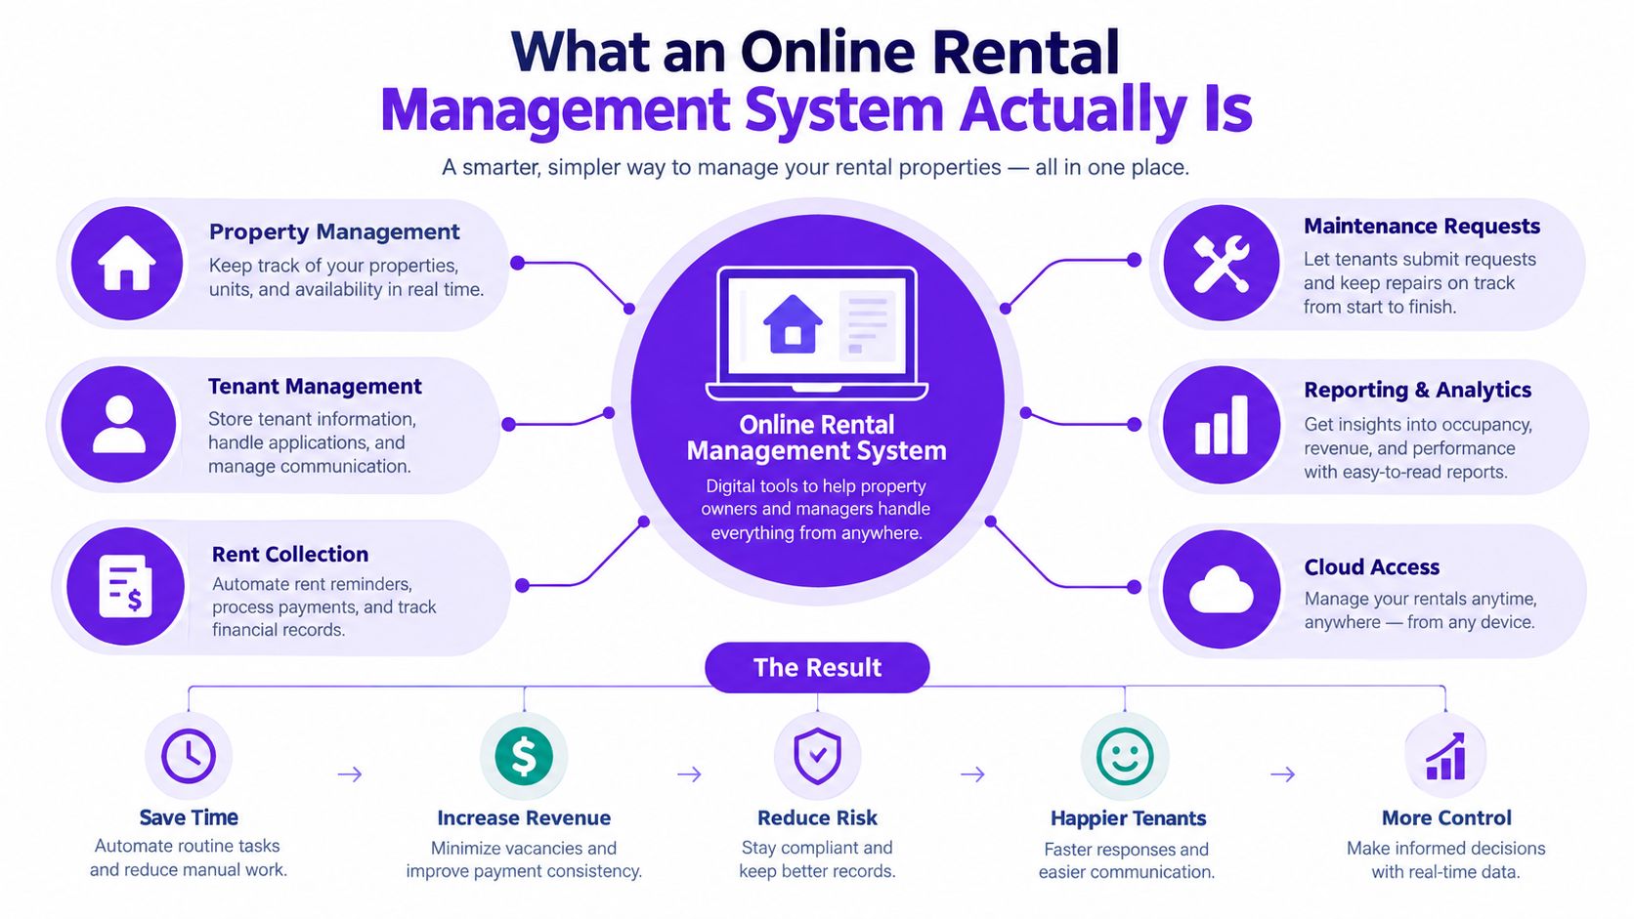The image size is (1634, 919).
Task: Click the smiley face icon above Happier Tenants
Action: tap(1125, 756)
